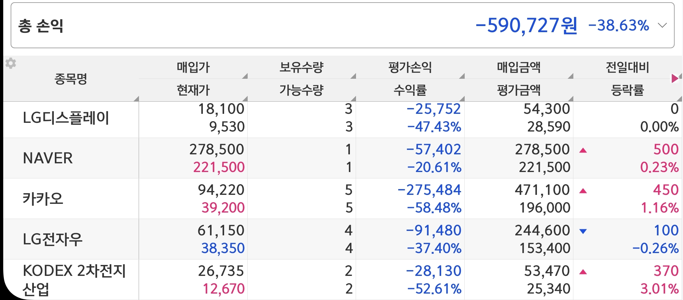Click KODEX purchase amount 53,470

[x=547, y=271]
